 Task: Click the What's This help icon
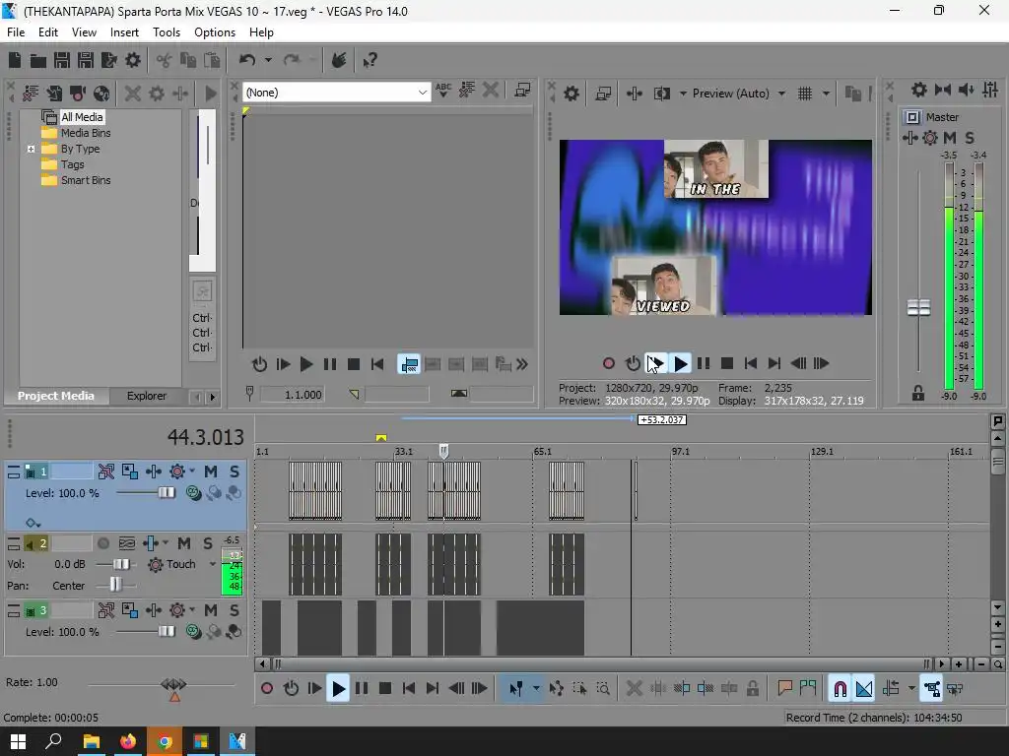tap(370, 60)
